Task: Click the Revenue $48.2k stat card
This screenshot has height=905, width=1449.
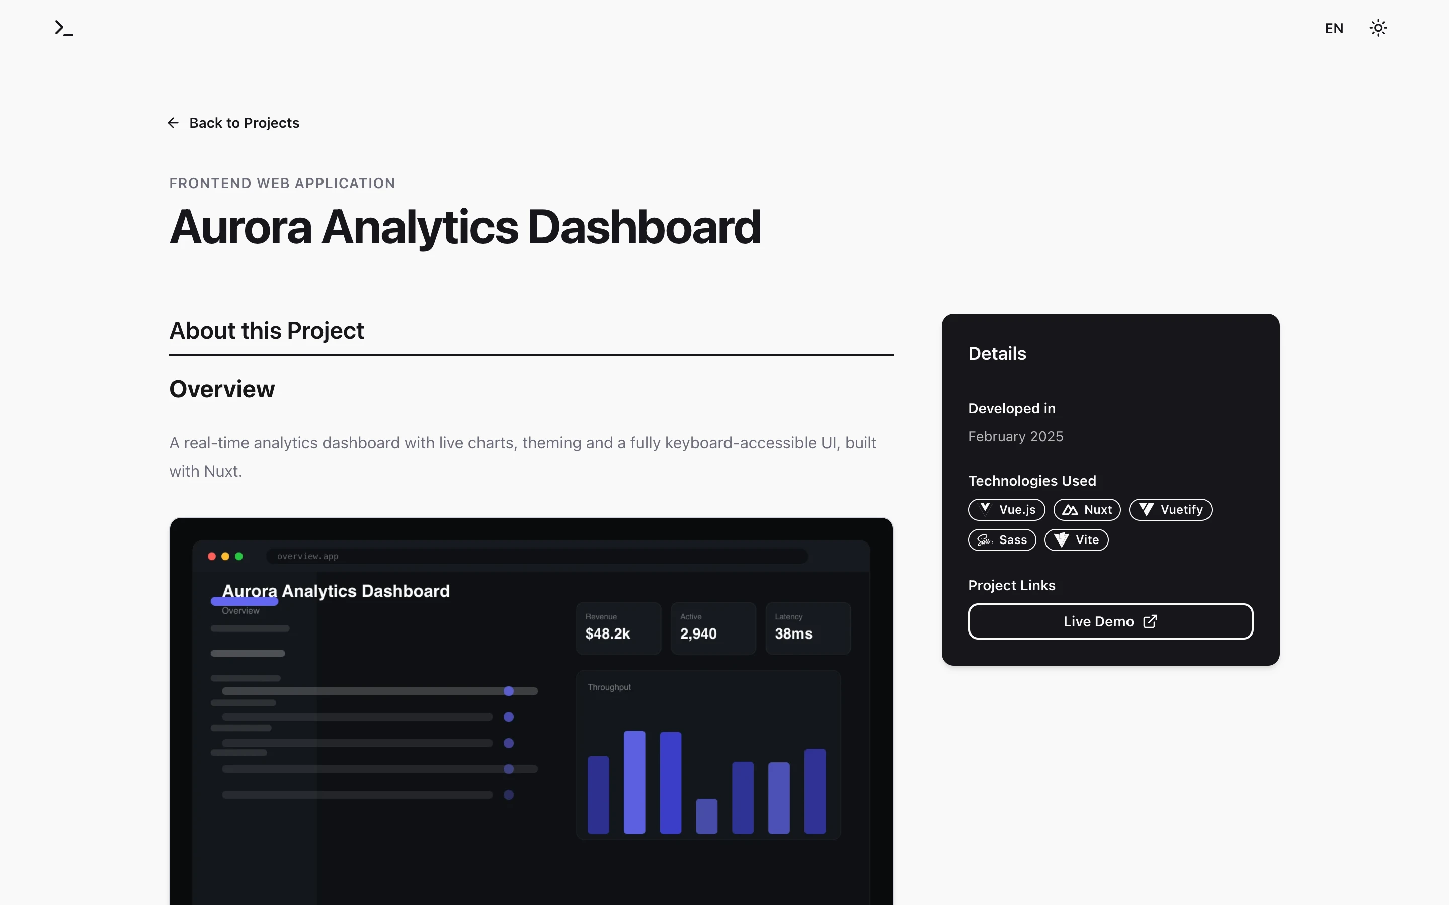Action: tap(618, 628)
